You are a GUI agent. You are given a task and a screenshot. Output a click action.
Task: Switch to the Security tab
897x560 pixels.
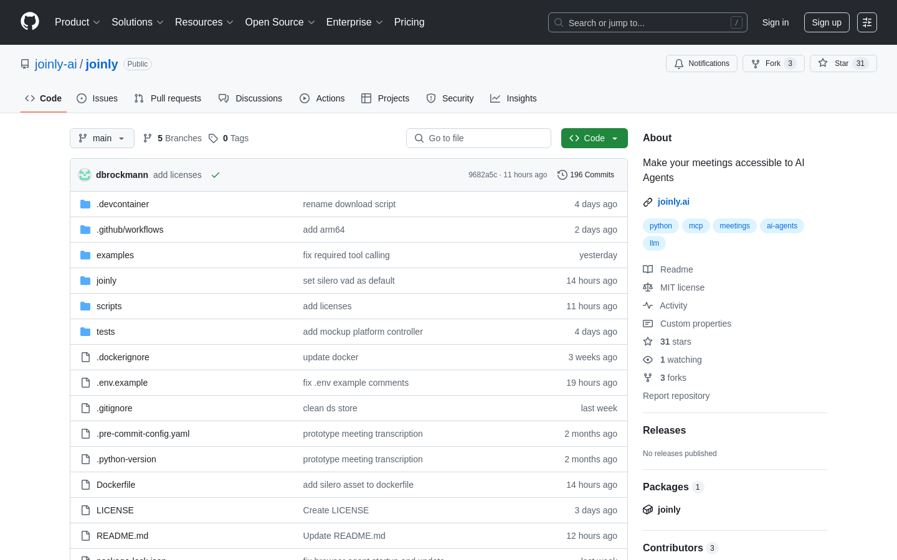pyautogui.click(x=450, y=98)
